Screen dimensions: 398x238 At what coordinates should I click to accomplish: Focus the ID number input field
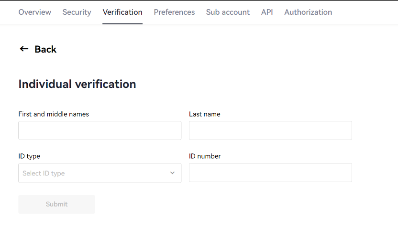270,173
